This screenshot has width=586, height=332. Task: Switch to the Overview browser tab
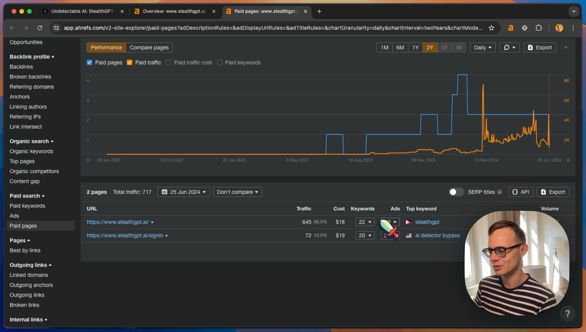(x=175, y=11)
